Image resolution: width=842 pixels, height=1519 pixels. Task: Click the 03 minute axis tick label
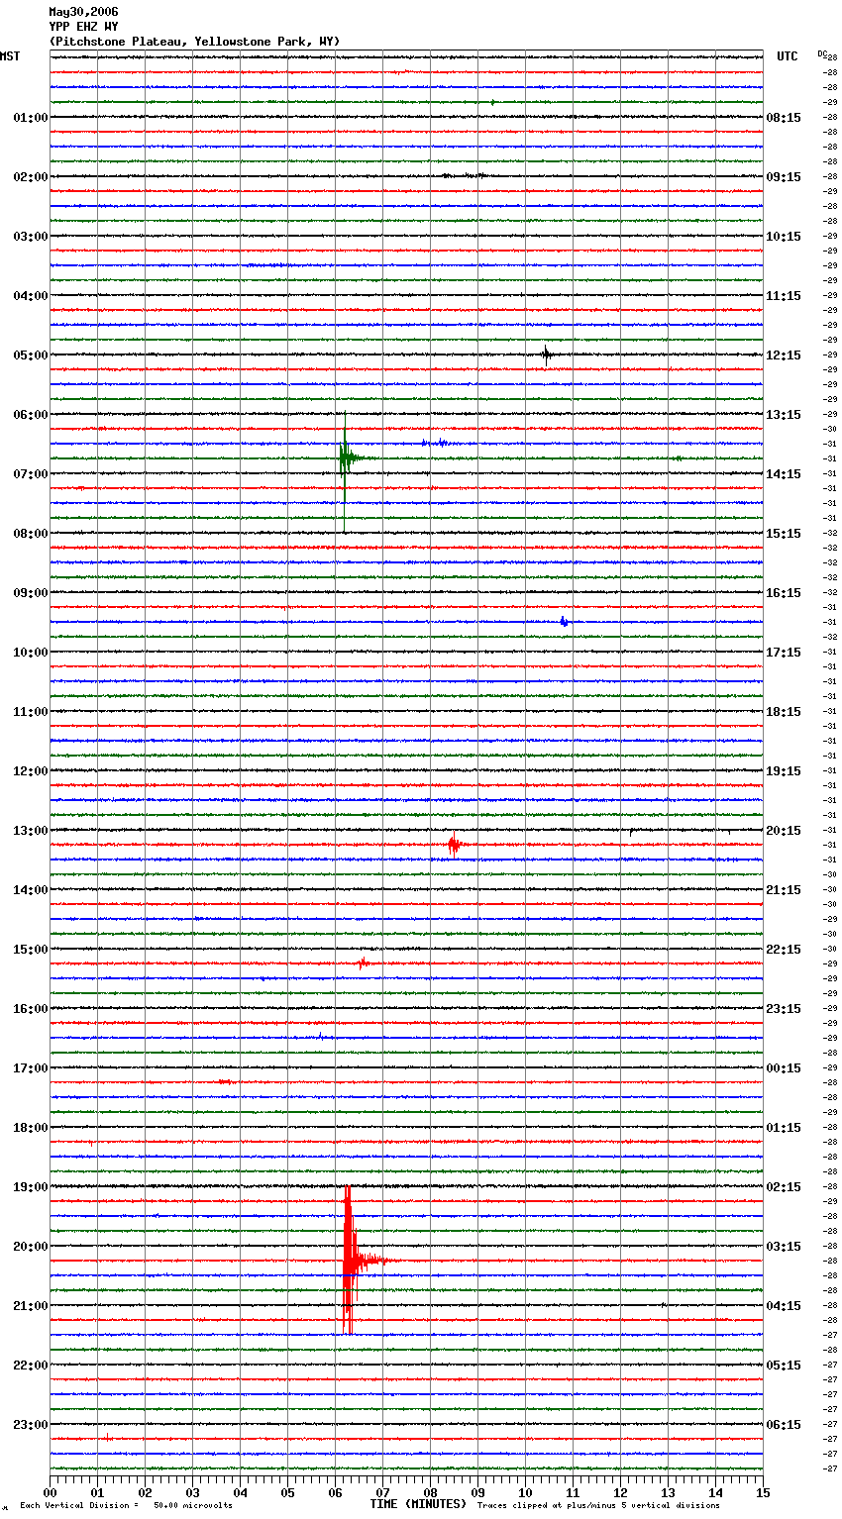(192, 1492)
